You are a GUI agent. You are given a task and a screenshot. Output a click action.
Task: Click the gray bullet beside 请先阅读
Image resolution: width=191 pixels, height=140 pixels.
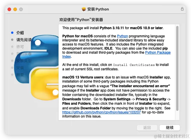pyautogui.click(x=12, y=40)
